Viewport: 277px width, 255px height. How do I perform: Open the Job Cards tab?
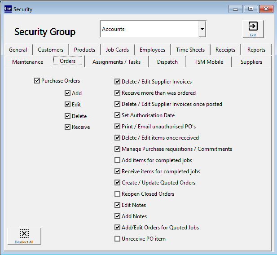click(x=117, y=50)
